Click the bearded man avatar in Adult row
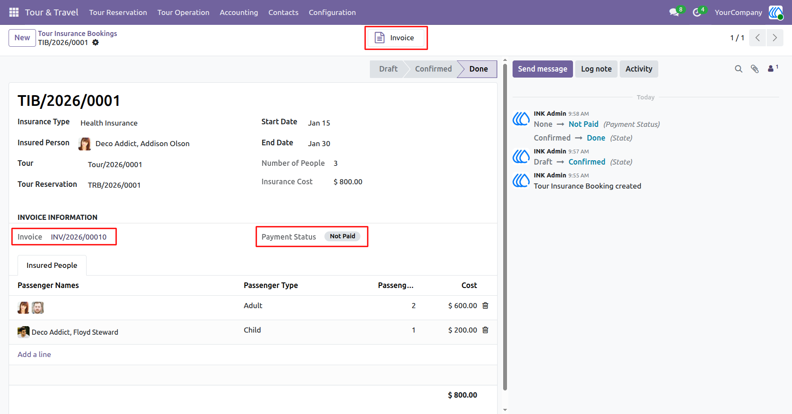The image size is (792, 414). tap(38, 308)
